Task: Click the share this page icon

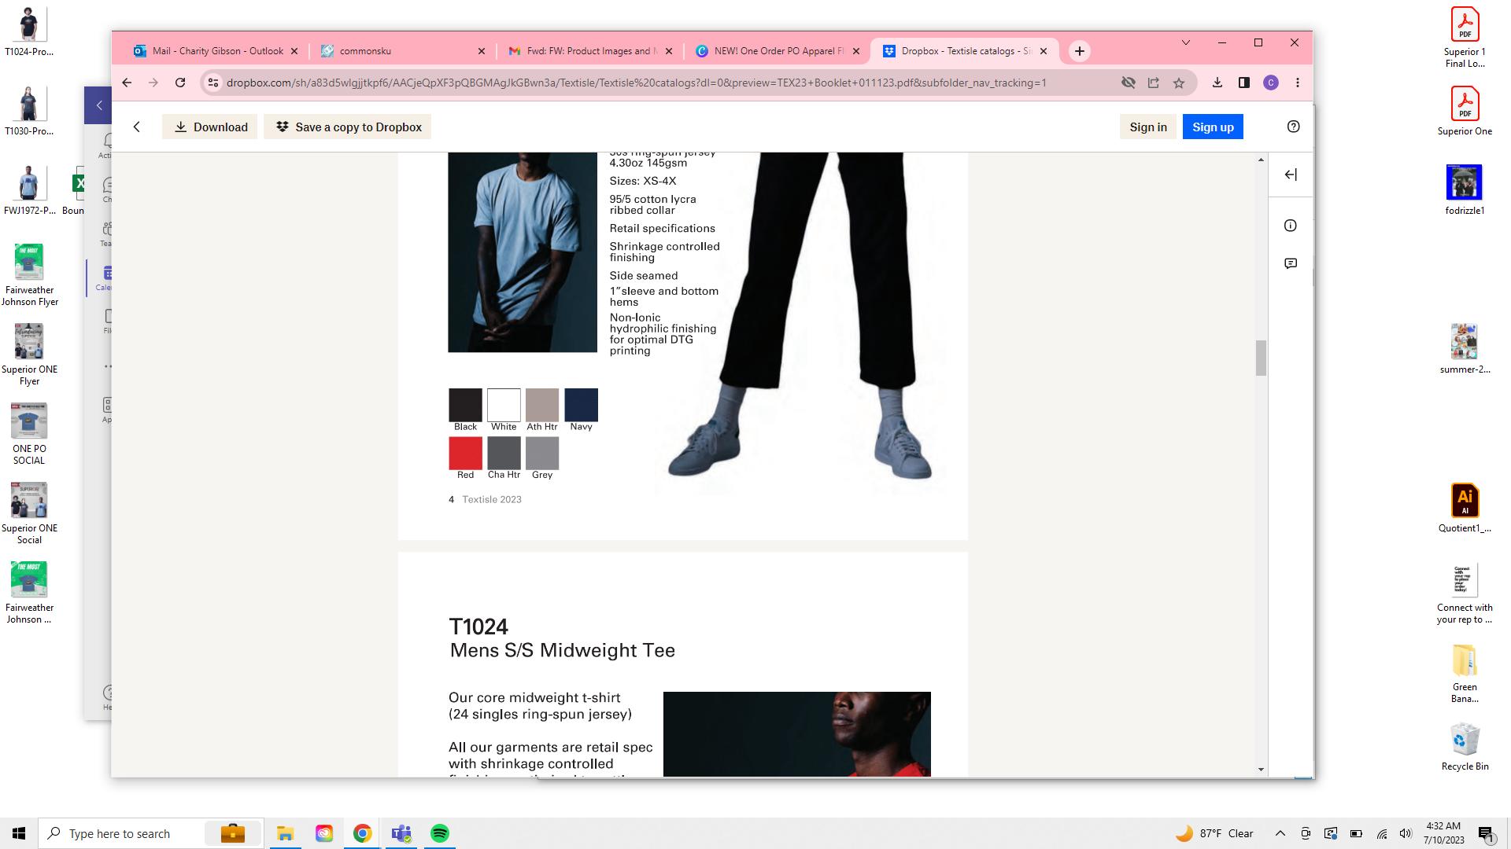Action: tap(1154, 83)
